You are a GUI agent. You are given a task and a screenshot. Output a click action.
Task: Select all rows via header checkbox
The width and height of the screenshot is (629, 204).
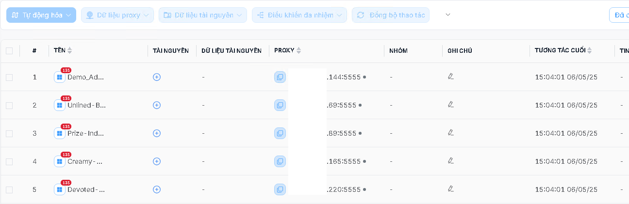(x=9, y=50)
